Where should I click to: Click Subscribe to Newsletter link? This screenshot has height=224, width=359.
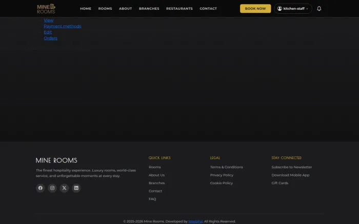[292, 167]
